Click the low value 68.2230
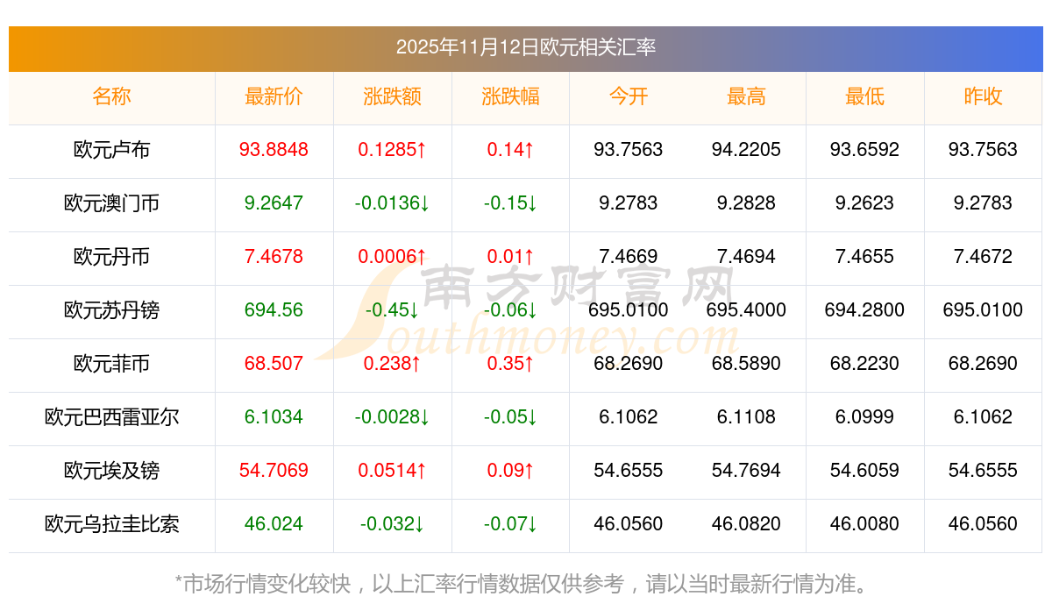This screenshot has height=611, width=1052. [864, 364]
